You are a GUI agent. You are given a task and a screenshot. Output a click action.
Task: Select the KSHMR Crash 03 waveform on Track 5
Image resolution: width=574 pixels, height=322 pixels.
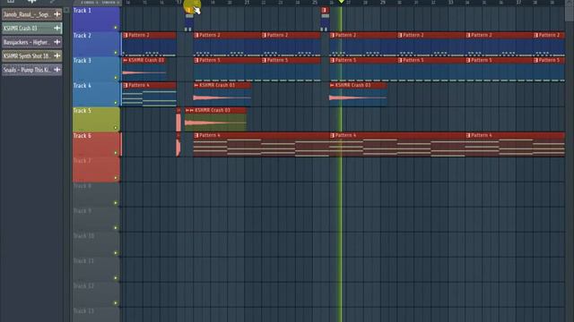215,123
